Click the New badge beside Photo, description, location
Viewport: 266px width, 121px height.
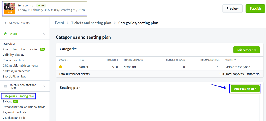[x=42, y=49]
